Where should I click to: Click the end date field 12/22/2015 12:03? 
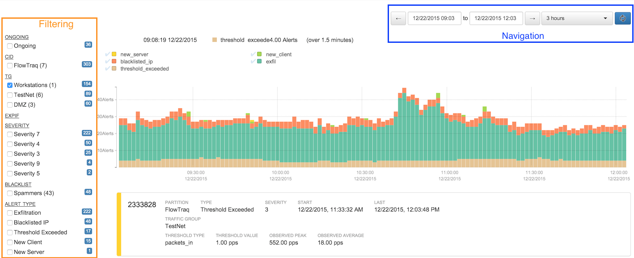pyautogui.click(x=496, y=18)
